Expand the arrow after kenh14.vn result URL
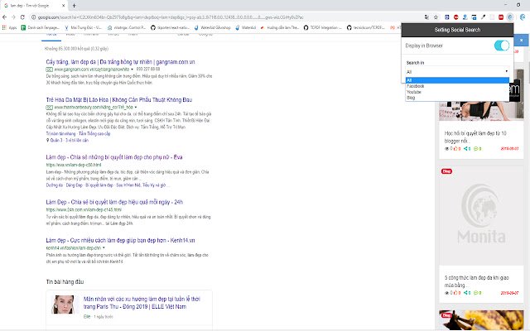This screenshot has width=530, height=331. point(104,248)
